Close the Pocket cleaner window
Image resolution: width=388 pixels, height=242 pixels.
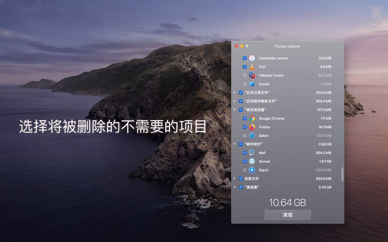[236, 46]
